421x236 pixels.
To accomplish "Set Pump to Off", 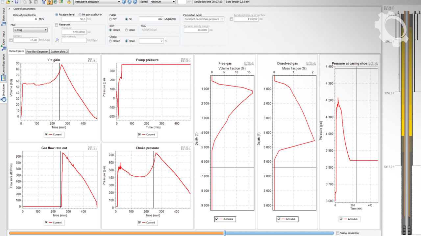I will coord(111,19).
